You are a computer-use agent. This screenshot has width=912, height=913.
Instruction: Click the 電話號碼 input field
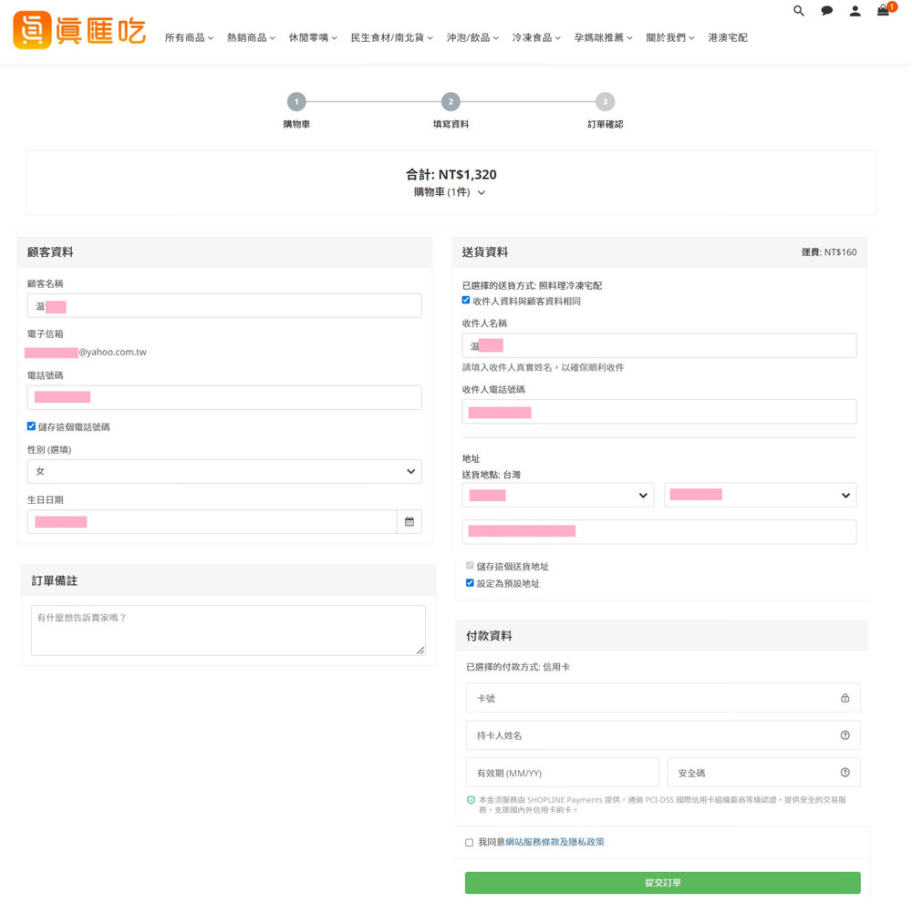(x=224, y=397)
